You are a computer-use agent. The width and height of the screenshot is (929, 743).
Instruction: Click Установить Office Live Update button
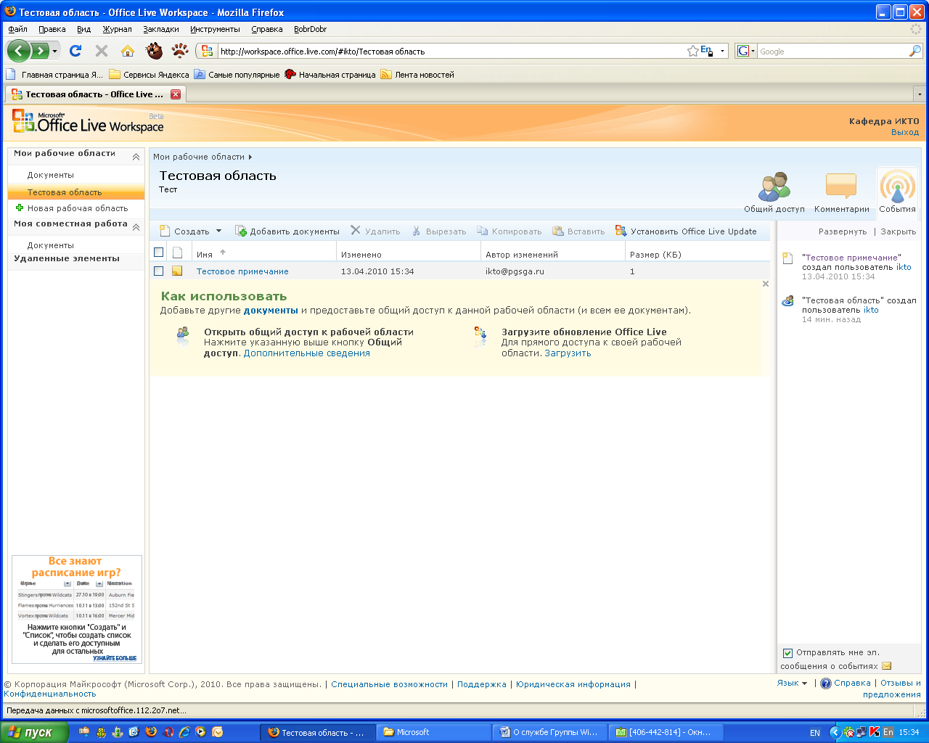click(x=686, y=231)
